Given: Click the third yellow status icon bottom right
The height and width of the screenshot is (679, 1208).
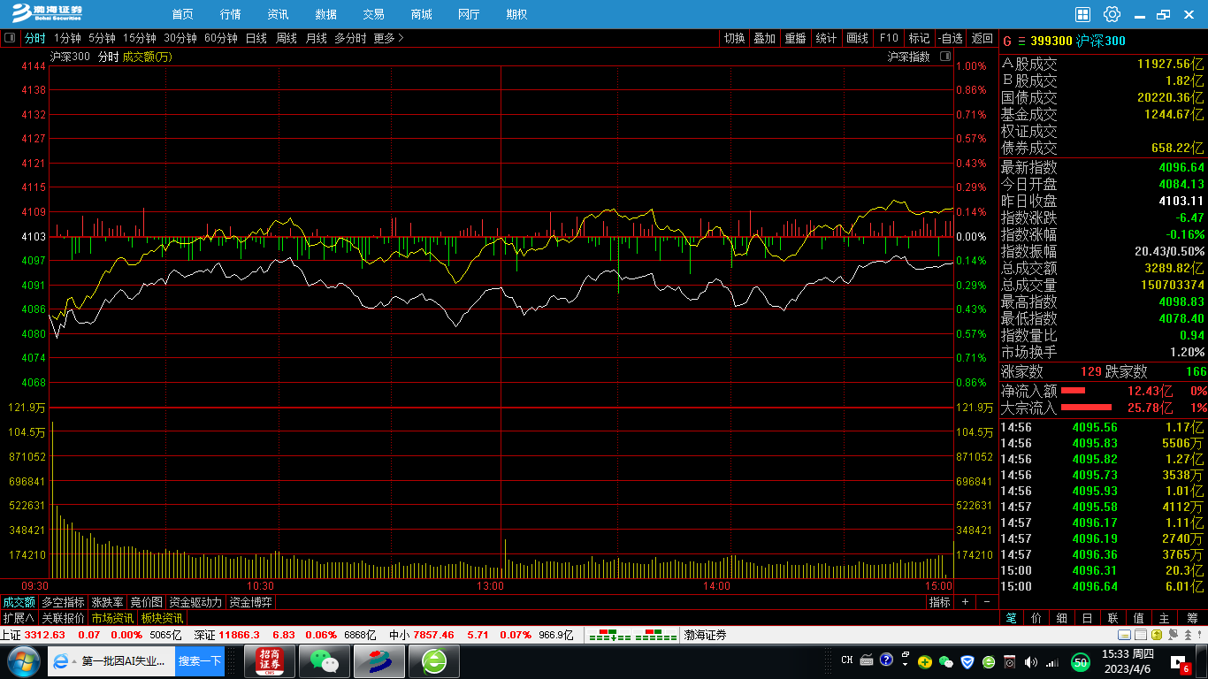Looking at the screenshot, I should click(x=1155, y=635).
